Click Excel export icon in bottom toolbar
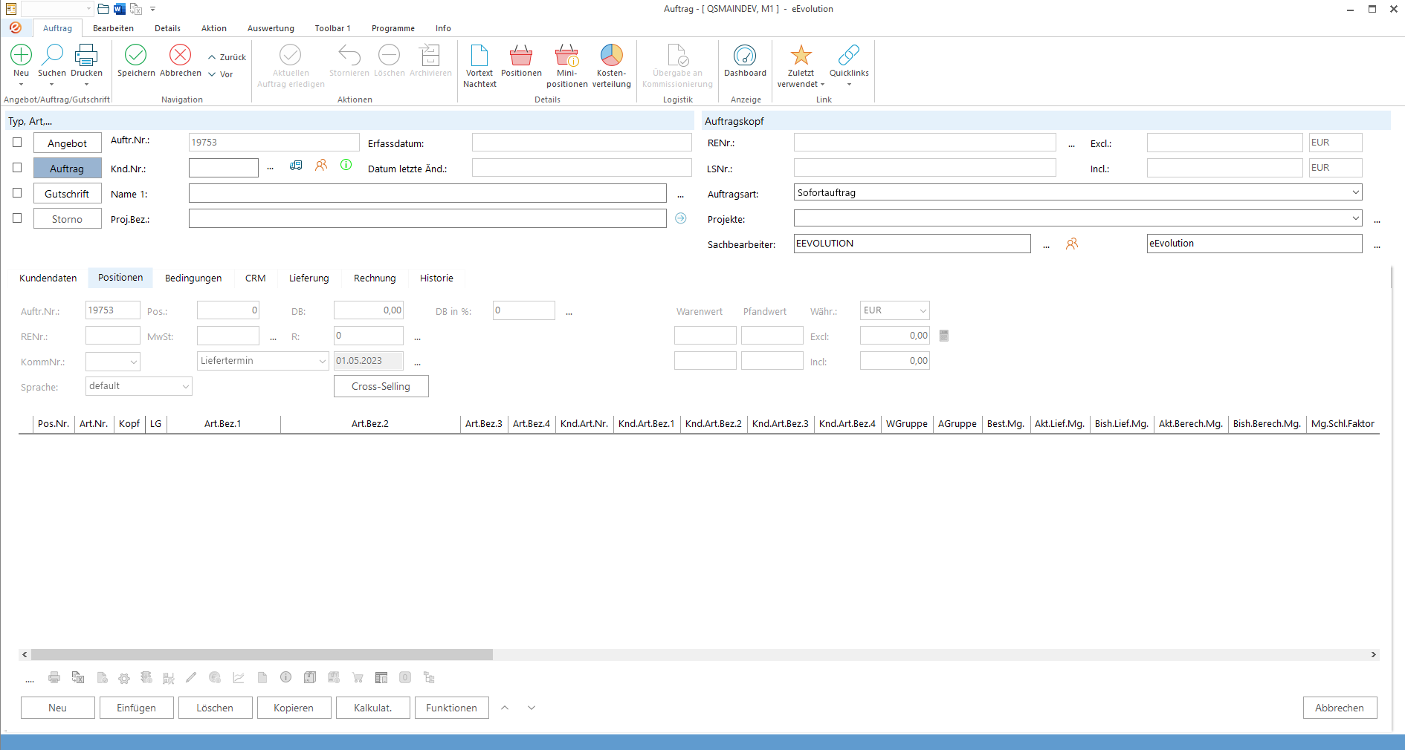The width and height of the screenshot is (1405, 750). (78, 677)
